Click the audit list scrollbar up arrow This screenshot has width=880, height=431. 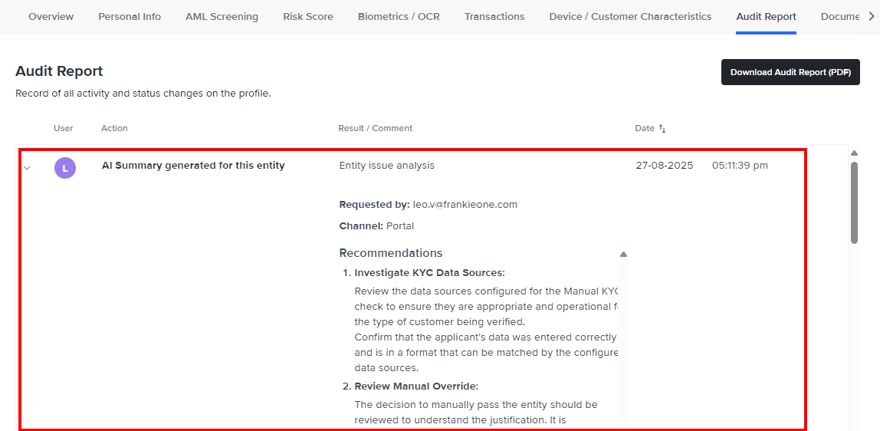coord(854,153)
